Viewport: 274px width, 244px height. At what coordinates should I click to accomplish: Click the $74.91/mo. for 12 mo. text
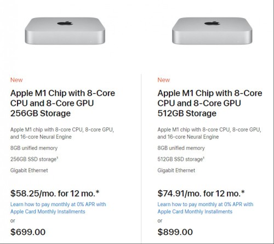coord(201,194)
